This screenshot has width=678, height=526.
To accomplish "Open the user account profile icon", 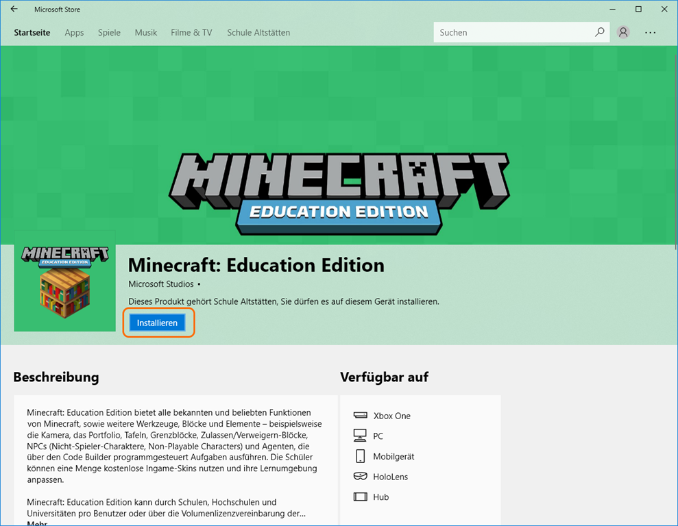I will (x=623, y=32).
